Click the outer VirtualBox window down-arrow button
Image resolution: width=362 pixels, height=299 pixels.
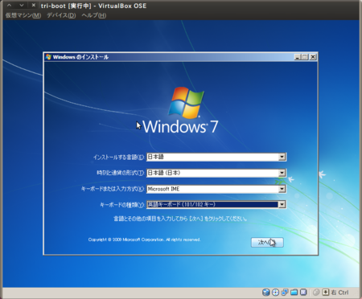[22, 6]
